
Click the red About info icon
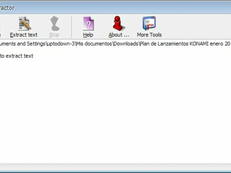[119, 23]
